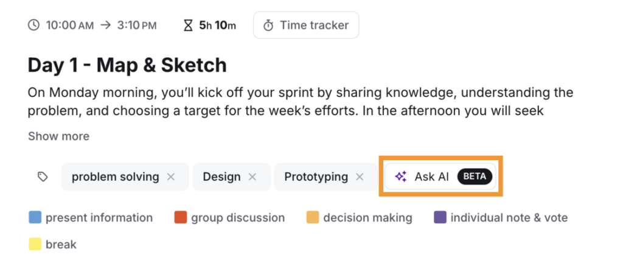Image resolution: width=623 pixels, height=263 pixels.
Task: Expand description with Show more
Action: 58,136
